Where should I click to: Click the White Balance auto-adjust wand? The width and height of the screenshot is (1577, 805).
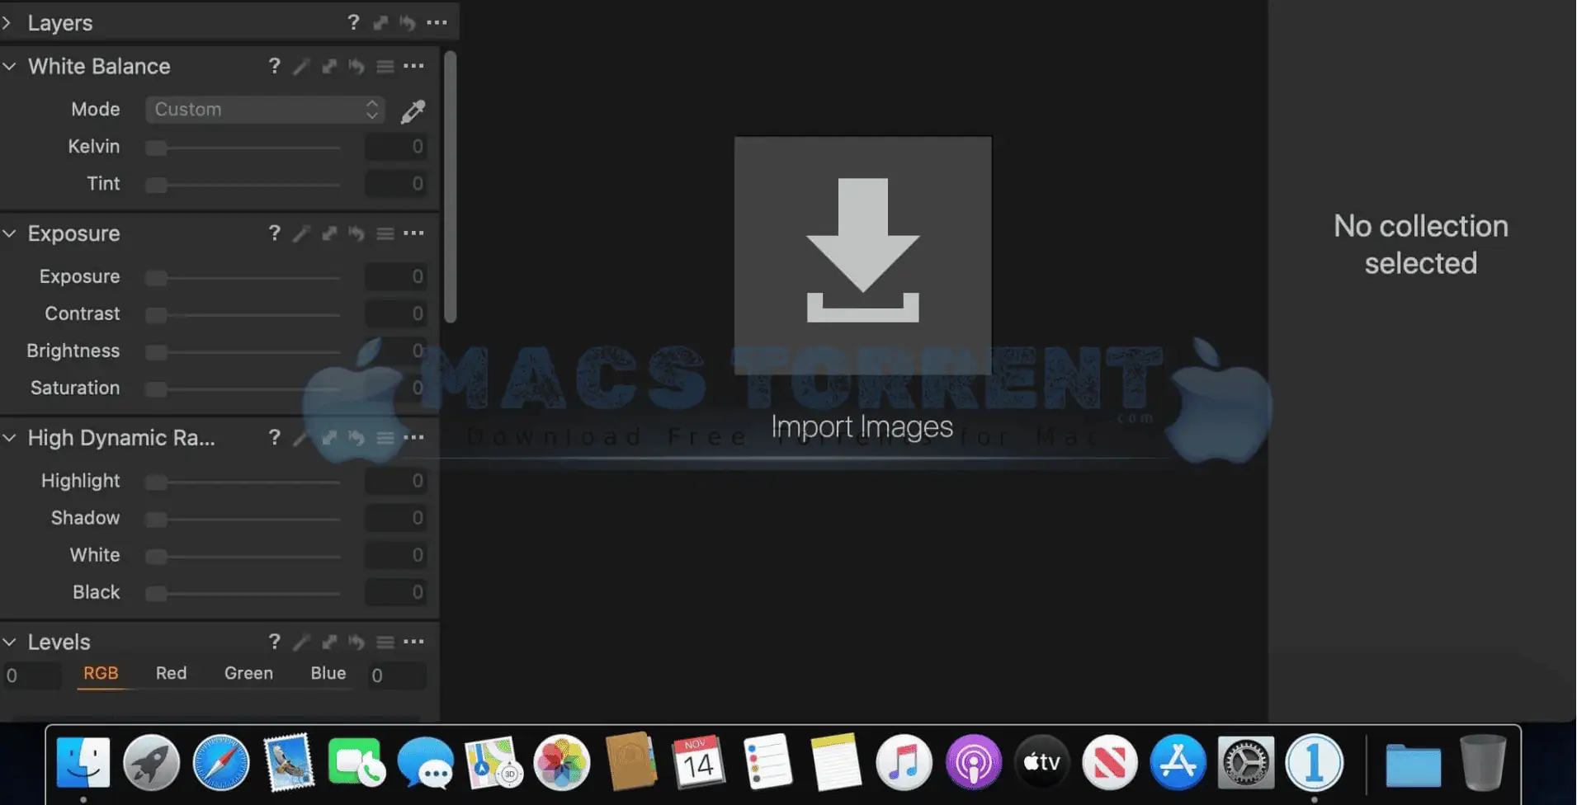click(x=301, y=67)
